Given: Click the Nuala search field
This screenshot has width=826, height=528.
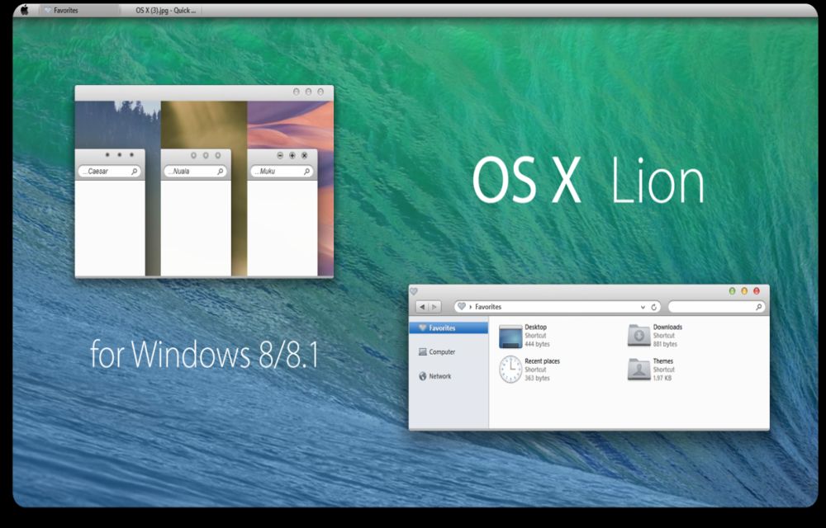Looking at the screenshot, I should tap(196, 172).
